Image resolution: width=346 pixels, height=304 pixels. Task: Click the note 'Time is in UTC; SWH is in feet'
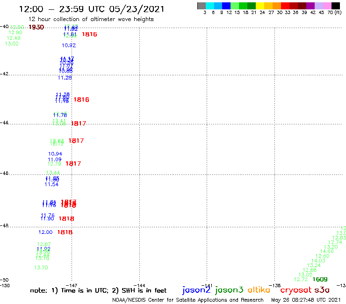click(98, 290)
